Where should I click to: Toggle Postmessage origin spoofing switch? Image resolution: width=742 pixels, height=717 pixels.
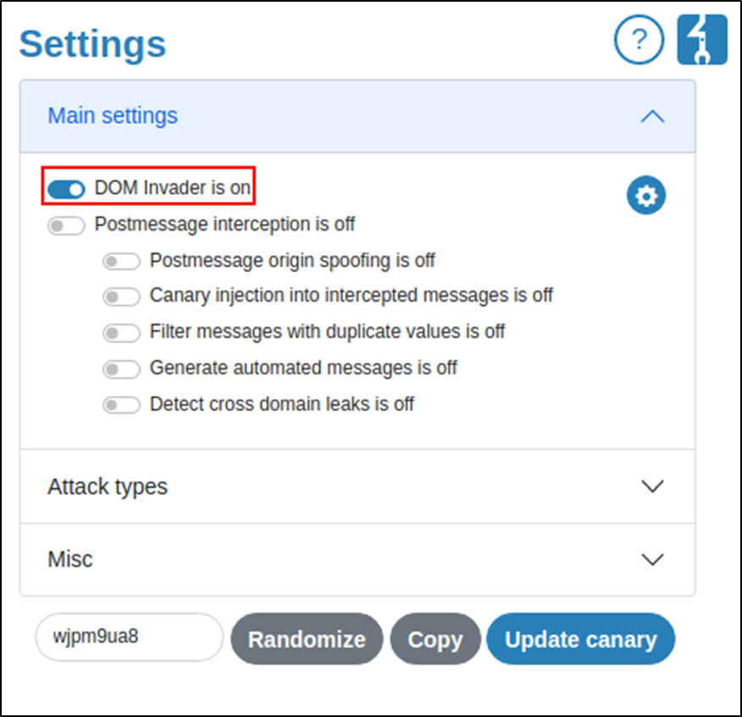click(x=121, y=261)
